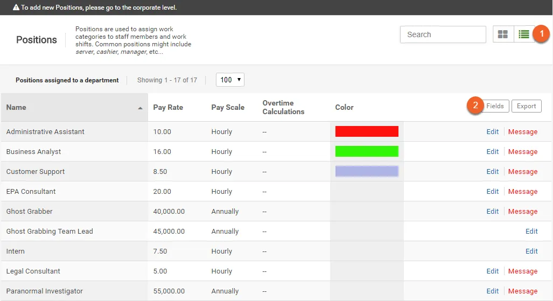Message the EPA Consultant position
The width and height of the screenshot is (553, 301).
pyautogui.click(x=523, y=191)
